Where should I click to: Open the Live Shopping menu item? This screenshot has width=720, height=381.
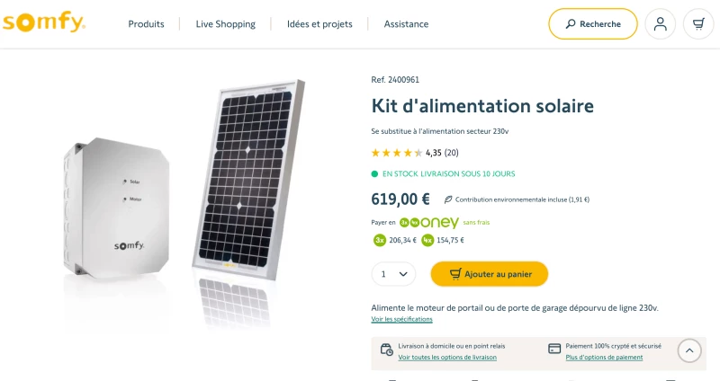pos(226,24)
